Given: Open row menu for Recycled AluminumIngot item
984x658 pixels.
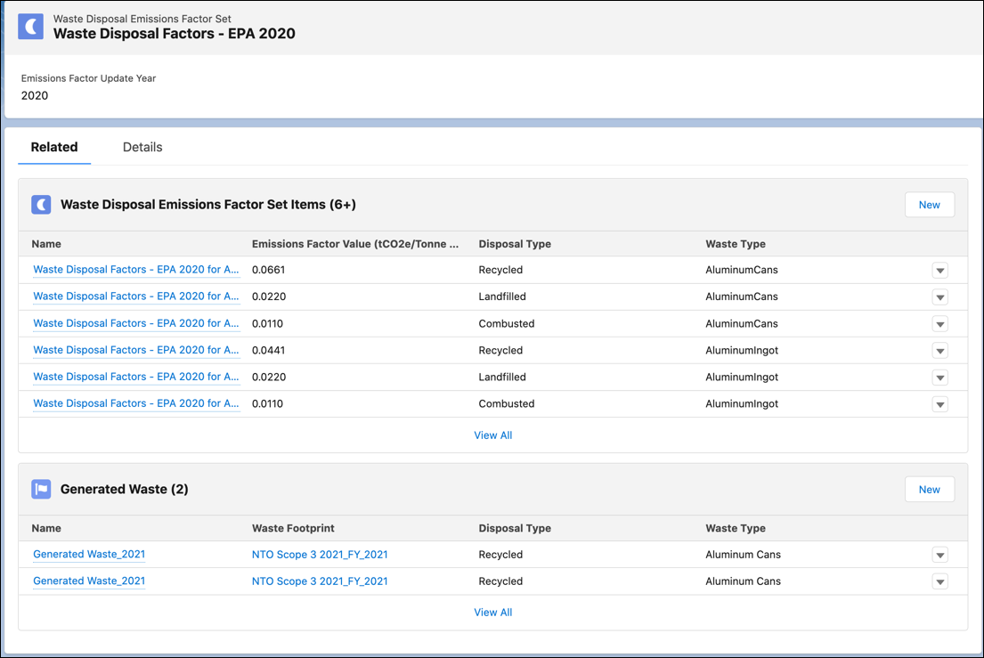Looking at the screenshot, I should [x=940, y=351].
